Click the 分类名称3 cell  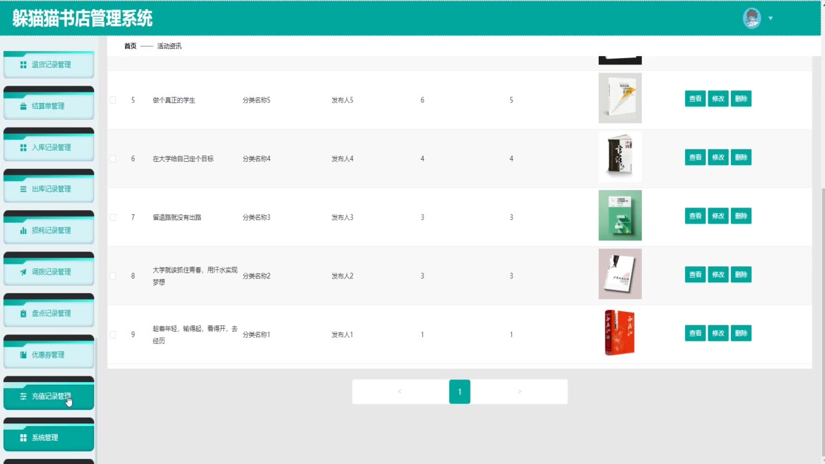(x=257, y=217)
